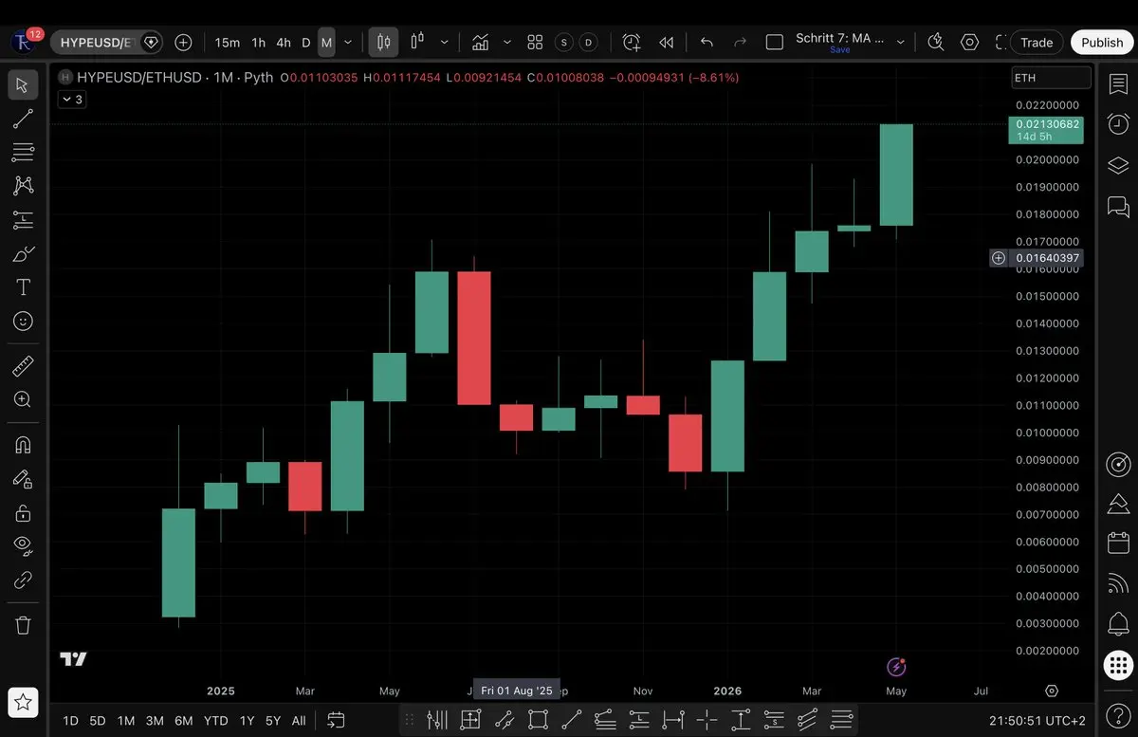Expand the timeframe interval dropdown after M
1138x737 pixels.
pyautogui.click(x=348, y=42)
